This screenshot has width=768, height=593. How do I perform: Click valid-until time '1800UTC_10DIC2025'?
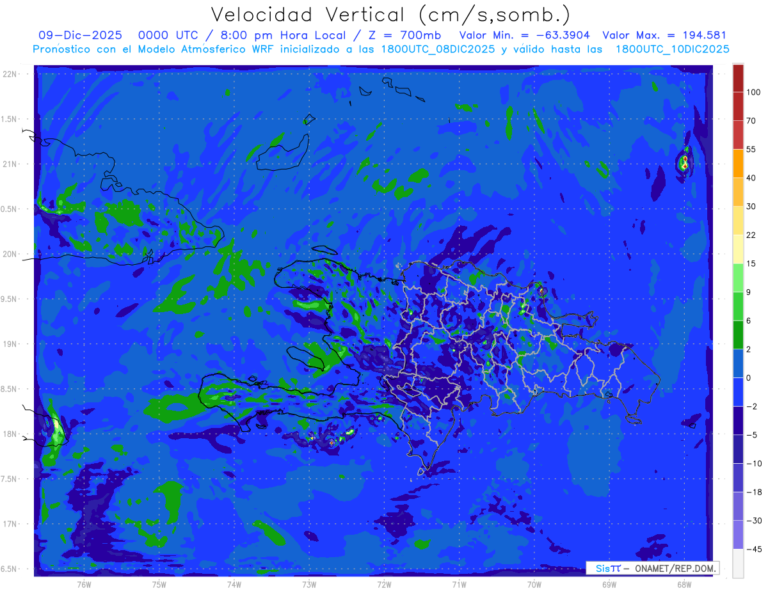click(x=672, y=49)
